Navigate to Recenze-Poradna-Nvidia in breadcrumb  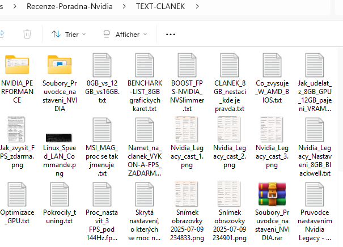tap(70, 6)
